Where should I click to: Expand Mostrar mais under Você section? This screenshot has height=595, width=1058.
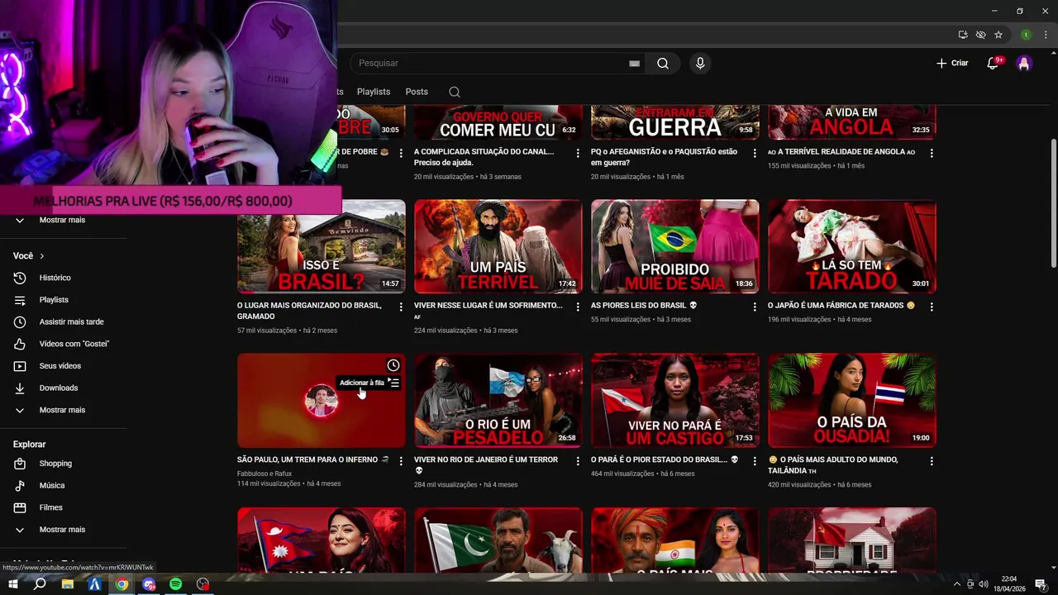point(62,410)
